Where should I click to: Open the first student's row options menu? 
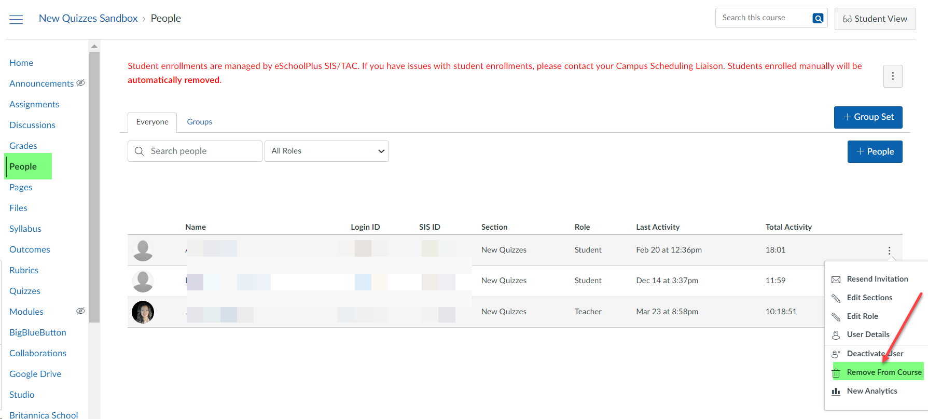click(889, 250)
